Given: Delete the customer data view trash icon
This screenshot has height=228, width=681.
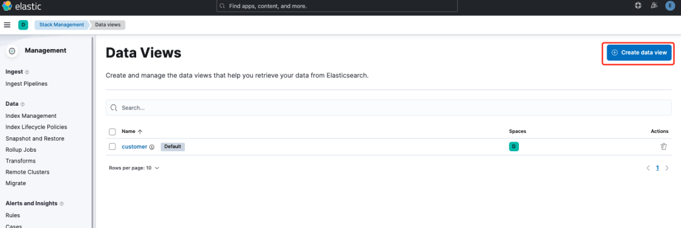Looking at the screenshot, I should click(x=663, y=147).
